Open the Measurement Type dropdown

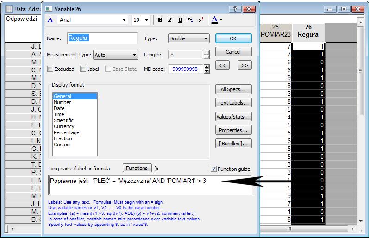134,55
